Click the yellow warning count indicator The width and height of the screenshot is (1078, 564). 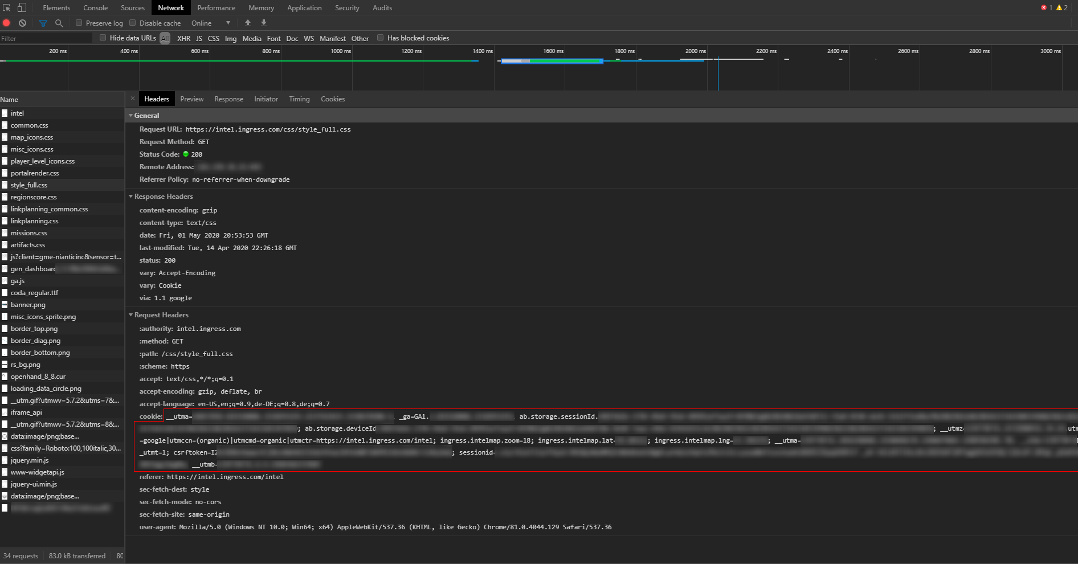[x=1062, y=7]
